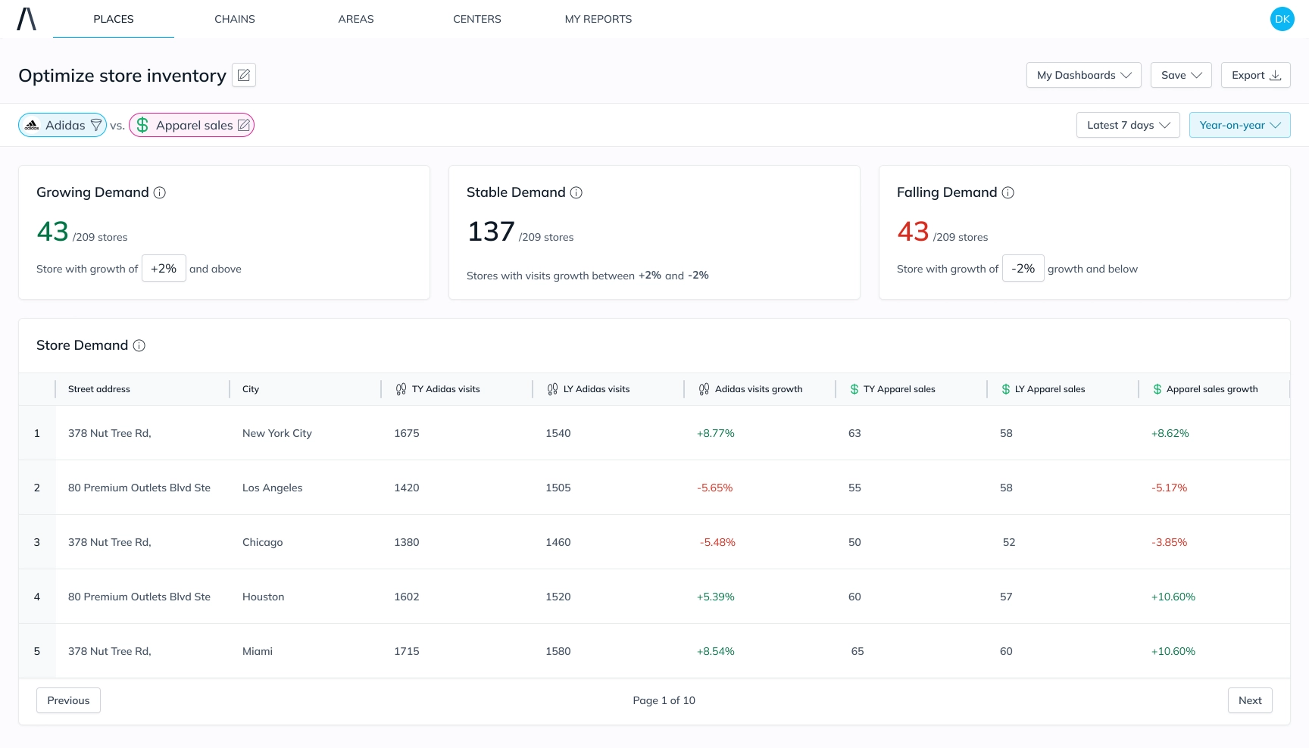1309x748 pixels.
Task: Click the dollar icon on Apparel sales chip
Action: [142, 125]
